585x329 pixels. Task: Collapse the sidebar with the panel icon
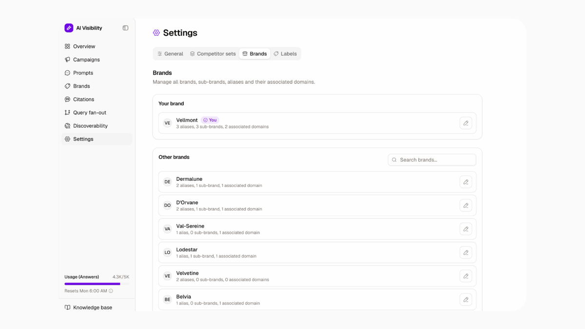[125, 28]
